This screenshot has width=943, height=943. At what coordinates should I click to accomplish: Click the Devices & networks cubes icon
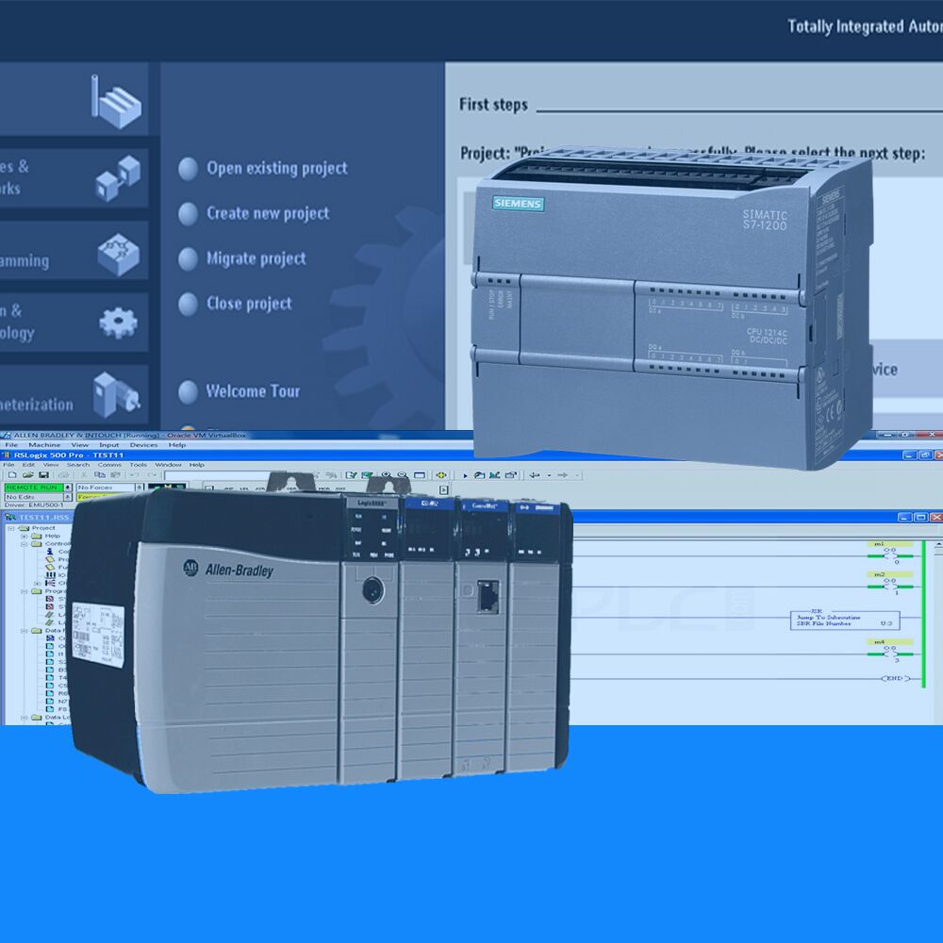coord(118,178)
